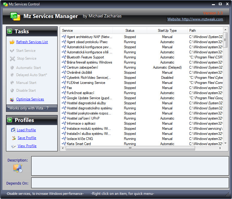Click the Disable Start label
This screenshot has width=232, height=199.
[26, 91]
